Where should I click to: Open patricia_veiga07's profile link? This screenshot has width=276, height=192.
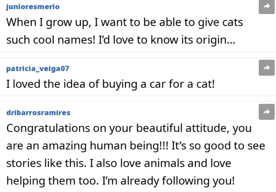click(x=38, y=68)
